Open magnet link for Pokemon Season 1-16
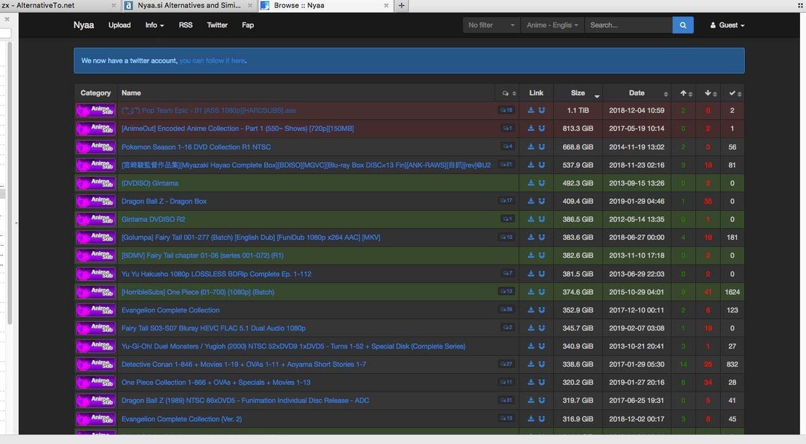 [x=541, y=146]
